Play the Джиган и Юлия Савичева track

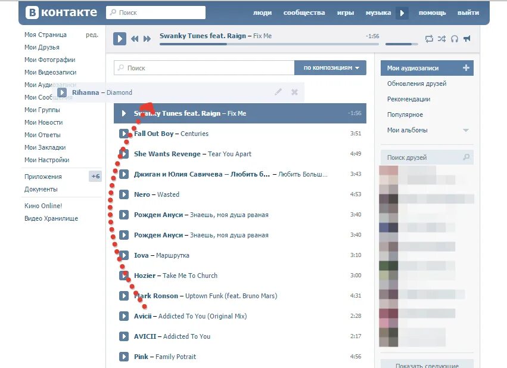pyautogui.click(x=124, y=174)
